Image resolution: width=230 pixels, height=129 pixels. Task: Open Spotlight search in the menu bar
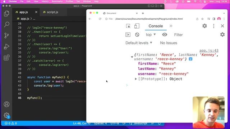[201, 1]
